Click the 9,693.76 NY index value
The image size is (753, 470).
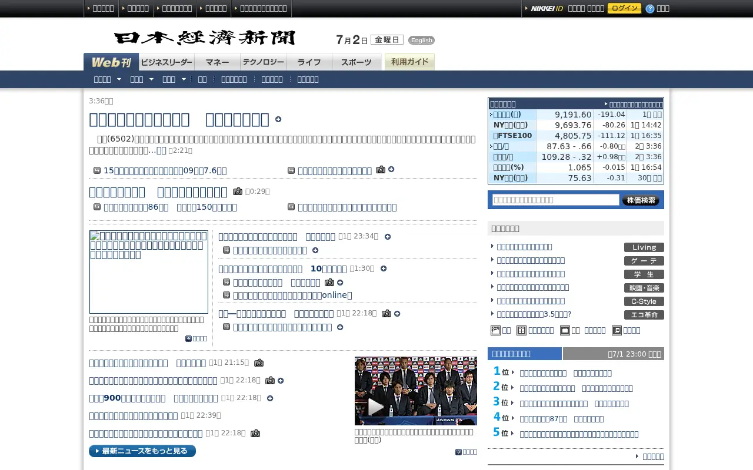click(x=573, y=125)
